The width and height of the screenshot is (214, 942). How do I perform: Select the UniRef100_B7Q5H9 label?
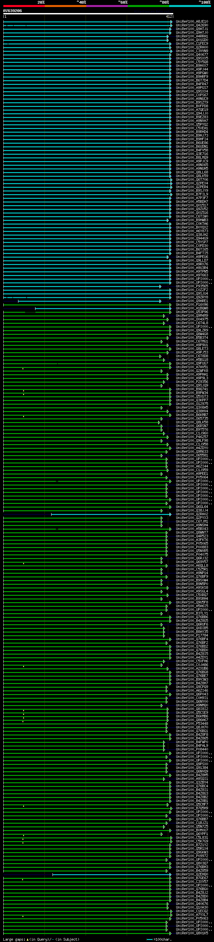(192, 809)
